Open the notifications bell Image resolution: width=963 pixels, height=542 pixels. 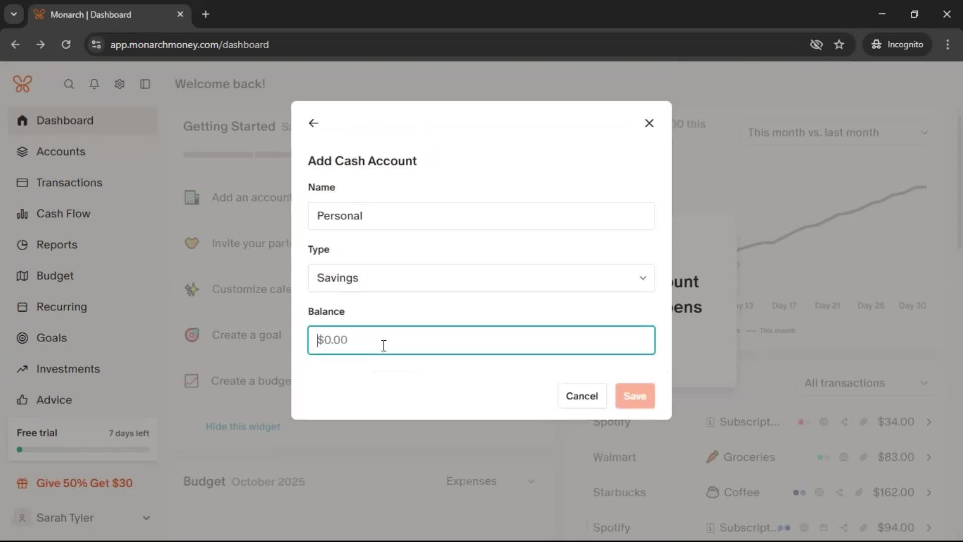click(x=94, y=84)
